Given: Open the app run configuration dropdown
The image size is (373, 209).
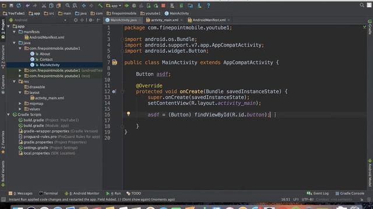Looking at the screenshot, I should point(114,5).
